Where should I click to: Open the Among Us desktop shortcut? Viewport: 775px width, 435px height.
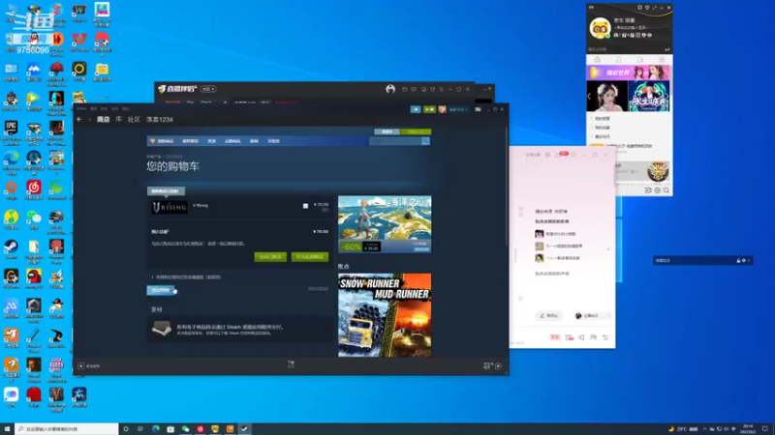tap(34, 278)
